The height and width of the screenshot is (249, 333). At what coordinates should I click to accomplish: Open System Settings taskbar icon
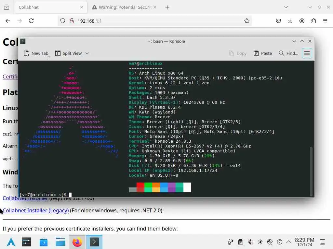pyautogui.click(x=27, y=242)
